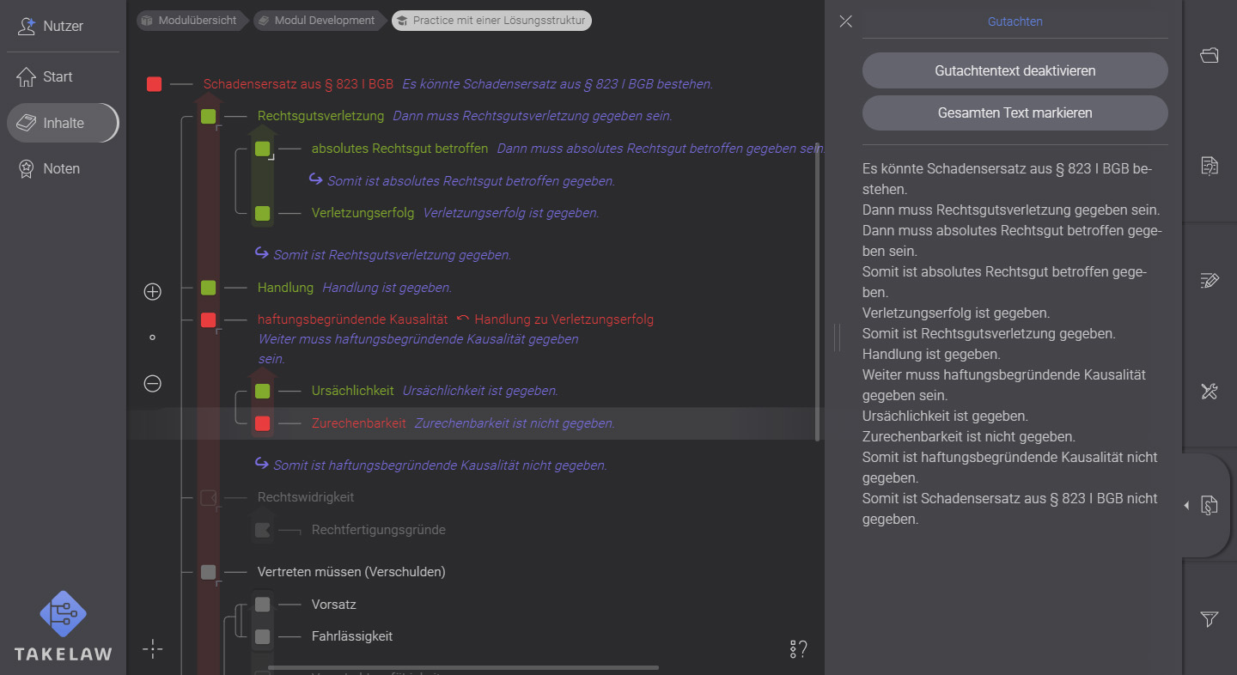
Task: Switch to Modul Development breadcrumb
Action: (318, 20)
